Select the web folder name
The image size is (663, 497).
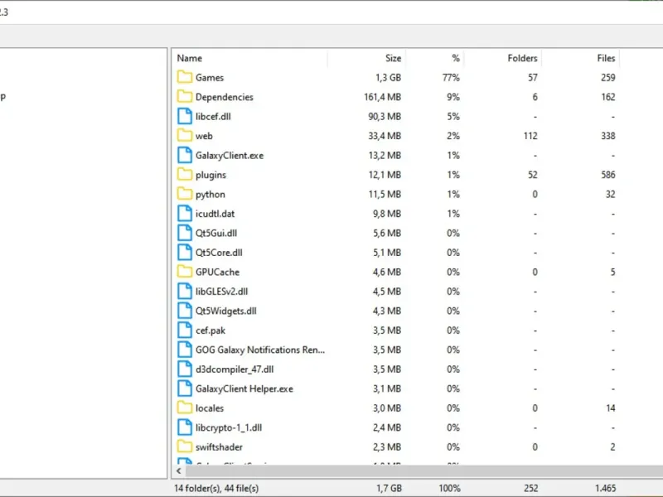[204, 136]
